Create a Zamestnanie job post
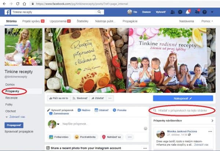Viewport: 220px width, 151px height. [59, 113]
